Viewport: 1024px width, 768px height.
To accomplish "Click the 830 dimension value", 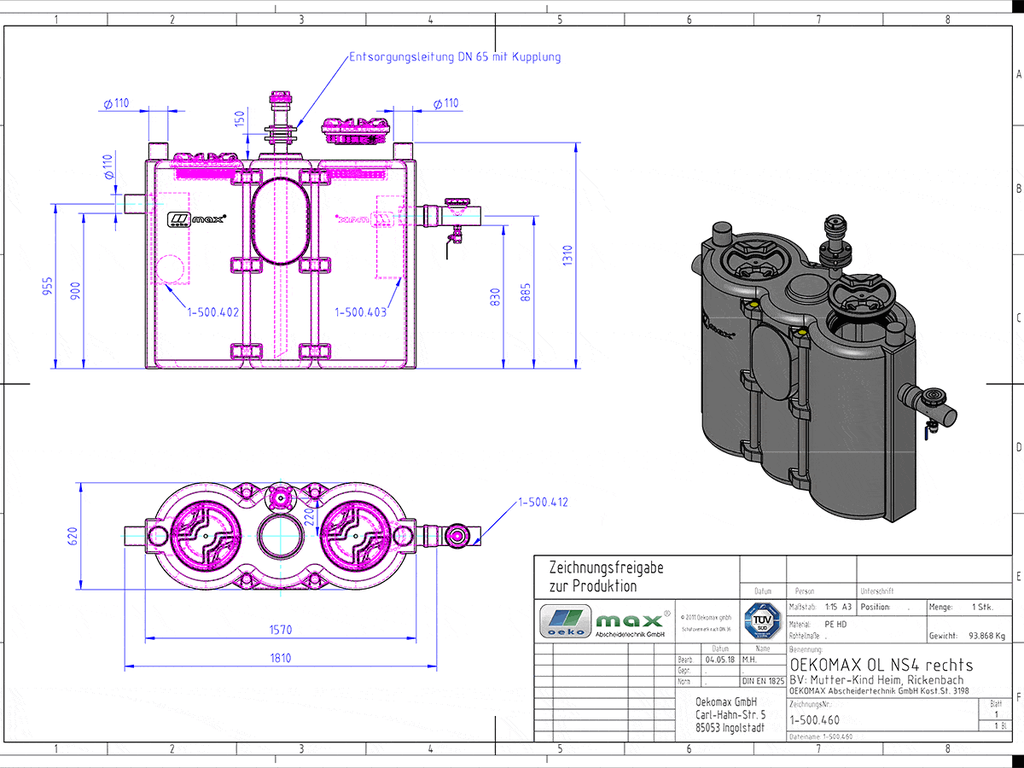I will (496, 298).
